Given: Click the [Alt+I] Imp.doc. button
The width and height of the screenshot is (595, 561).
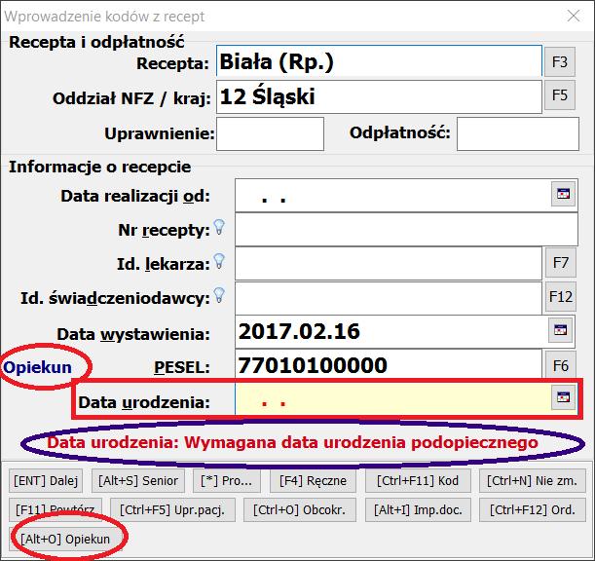Looking at the screenshot, I should [418, 509].
